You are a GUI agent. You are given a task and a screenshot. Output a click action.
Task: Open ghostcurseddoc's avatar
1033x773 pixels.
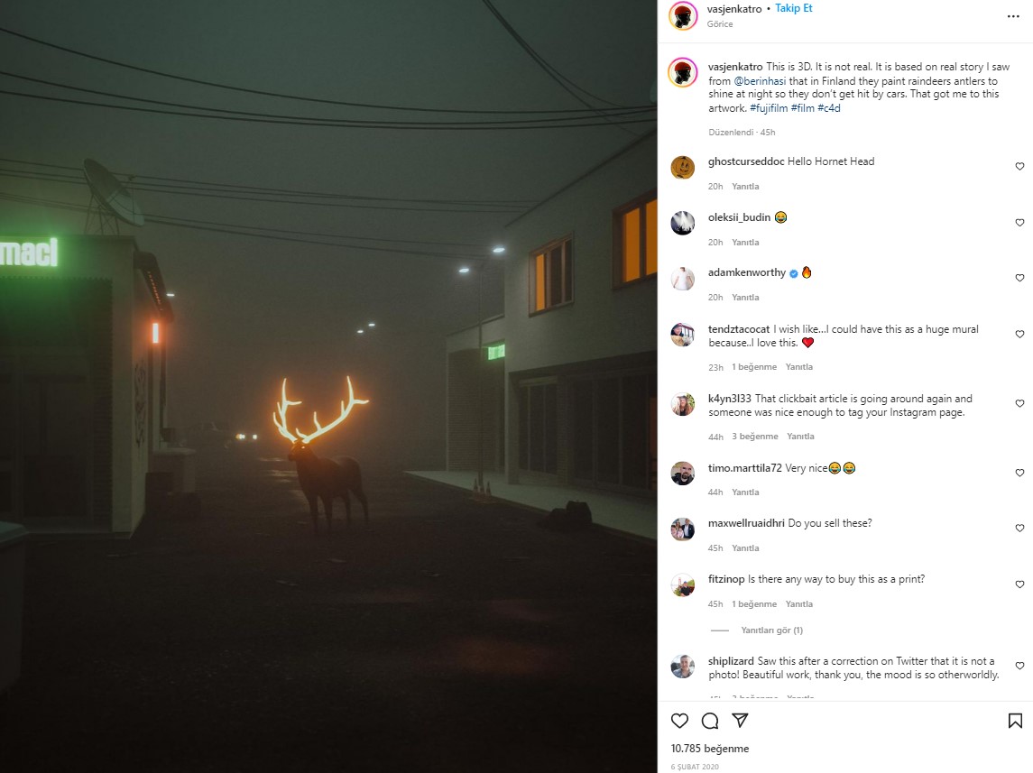[x=683, y=167]
